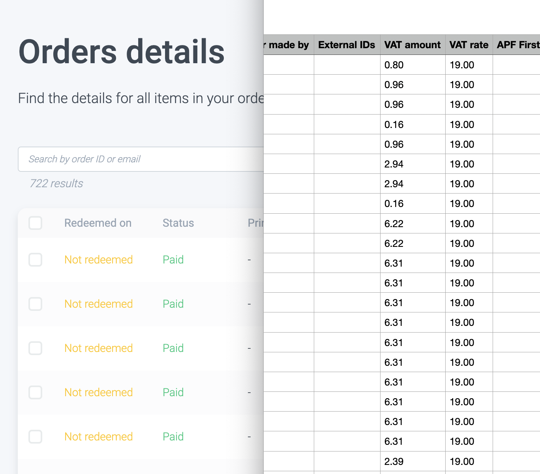Click the Paid status in the fifth row
Viewport: 540px width, 474px height.
[x=173, y=437]
